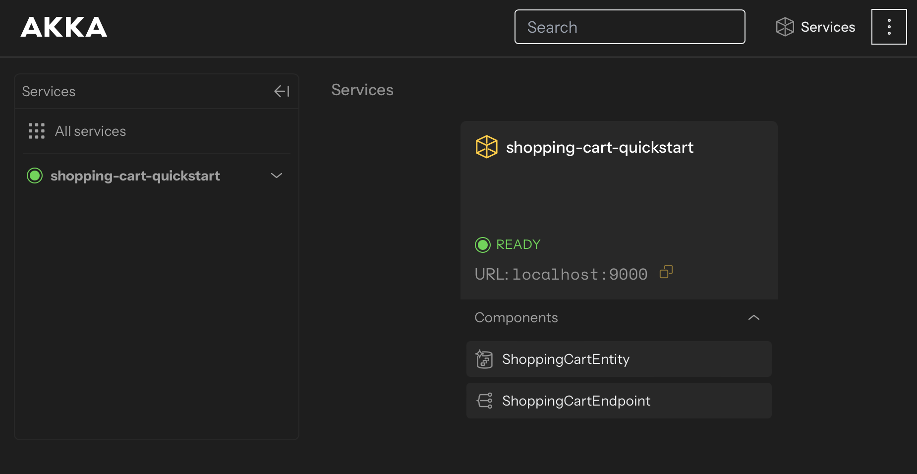Viewport: 917px width, 474px height.
Task: Focus the Search input field
Action: [x=630, y=27]
